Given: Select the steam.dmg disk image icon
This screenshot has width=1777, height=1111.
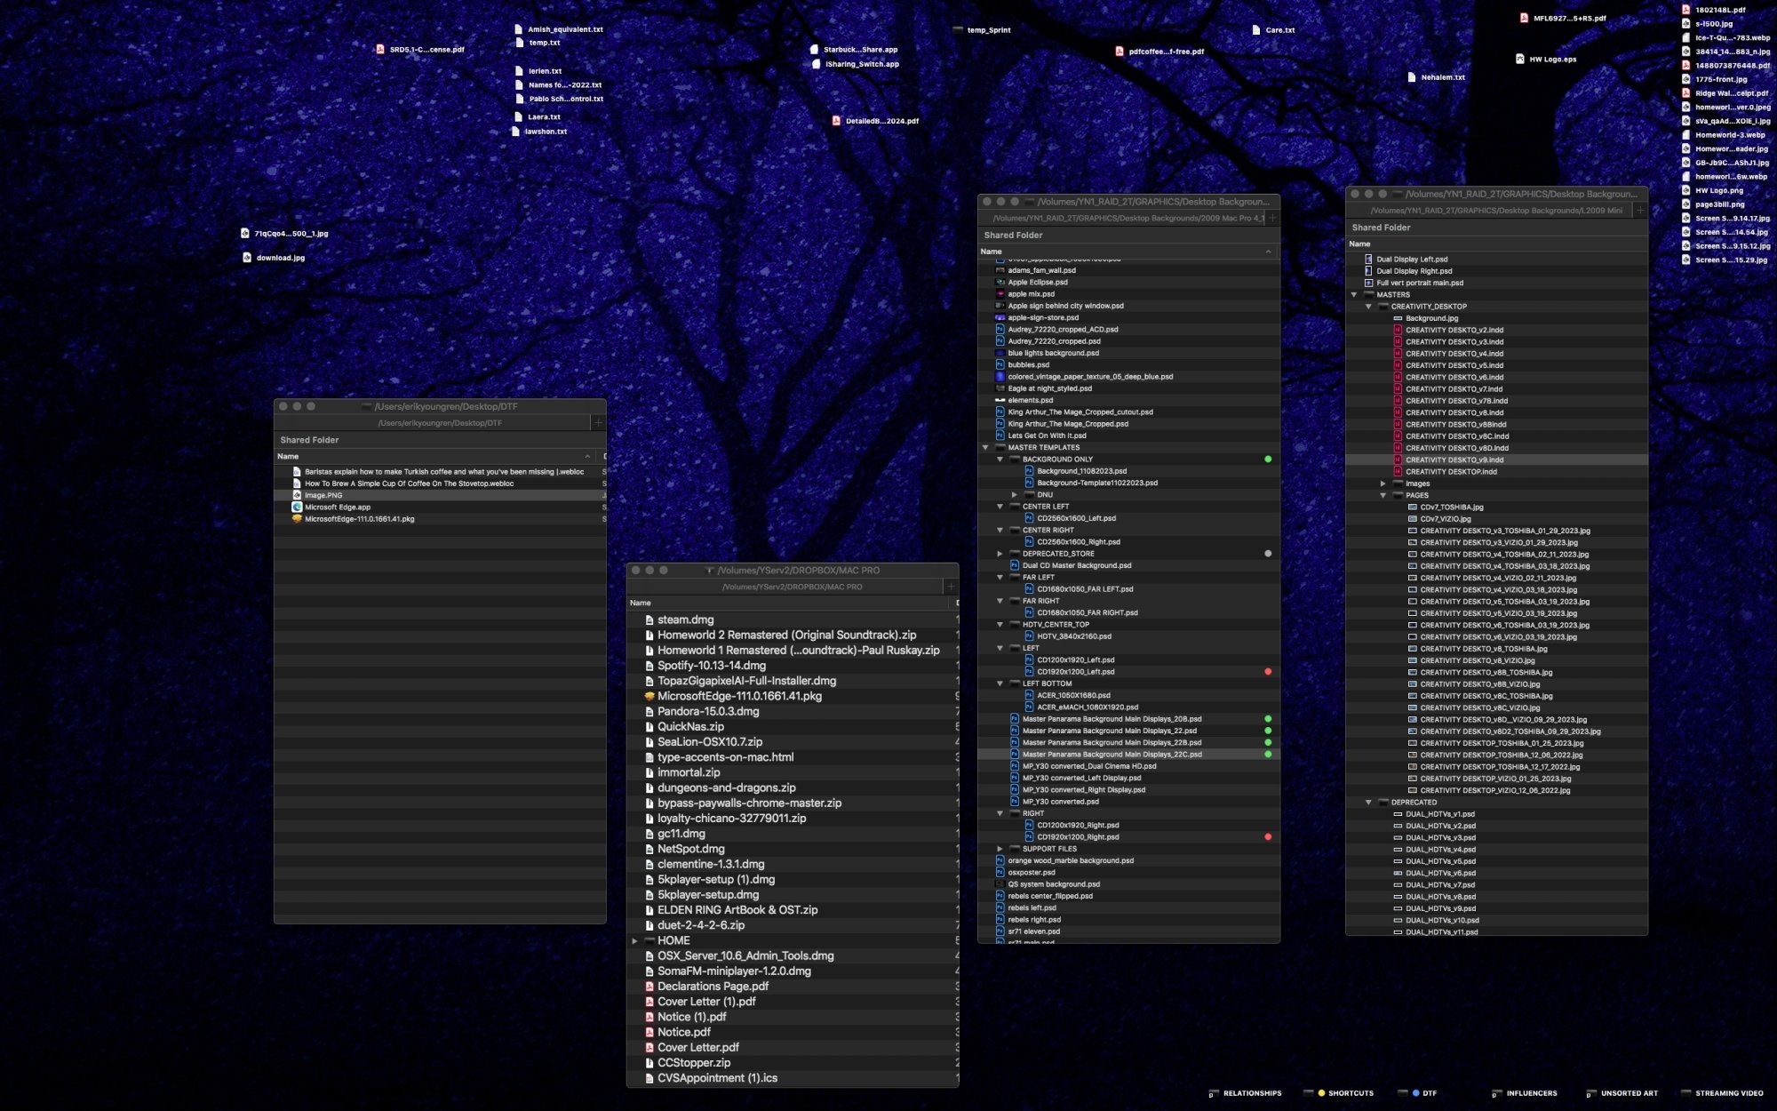Looking at the screenshot, I should click(649, 620).
